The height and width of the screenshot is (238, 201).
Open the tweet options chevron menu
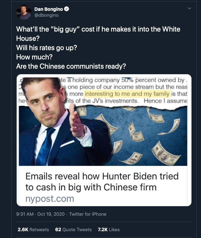click(189, 8)
